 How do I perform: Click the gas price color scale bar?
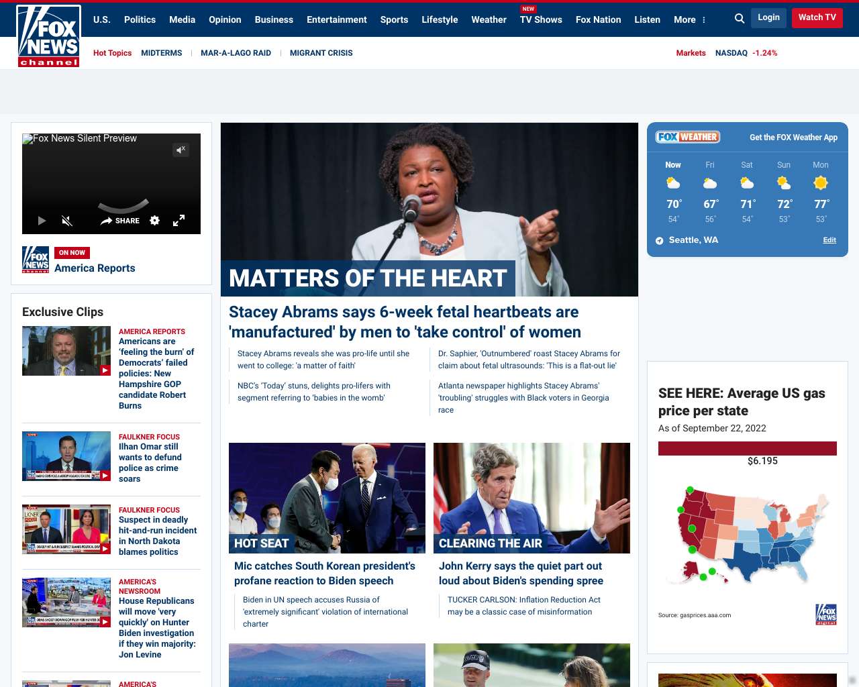tap(748, 449)
